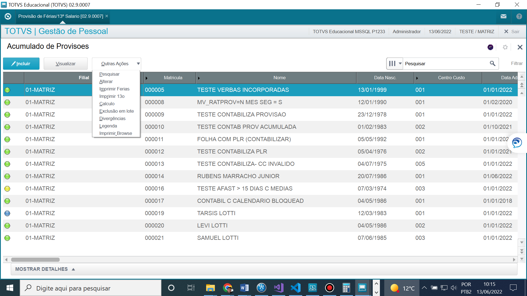The image size is (527, 296).
Task: Click the Filtrar link
Action: coord(517,63)
